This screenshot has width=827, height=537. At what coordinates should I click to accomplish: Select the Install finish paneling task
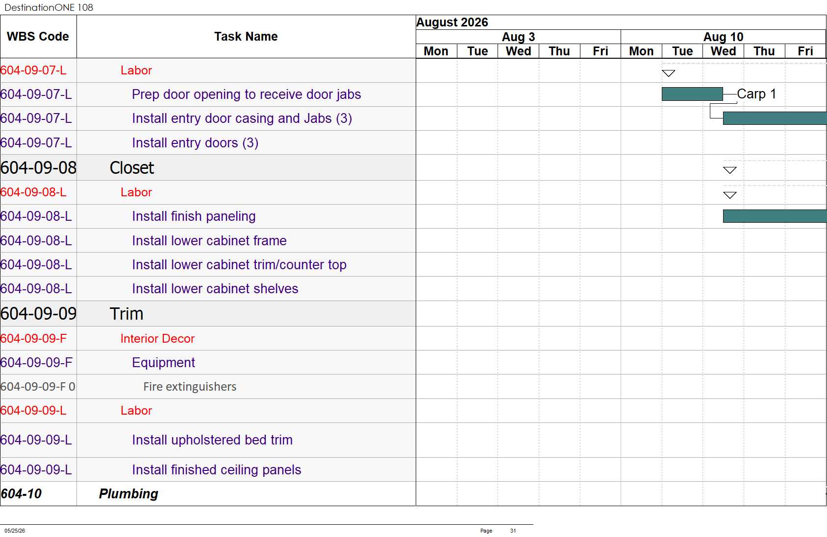tap(194, 216)
